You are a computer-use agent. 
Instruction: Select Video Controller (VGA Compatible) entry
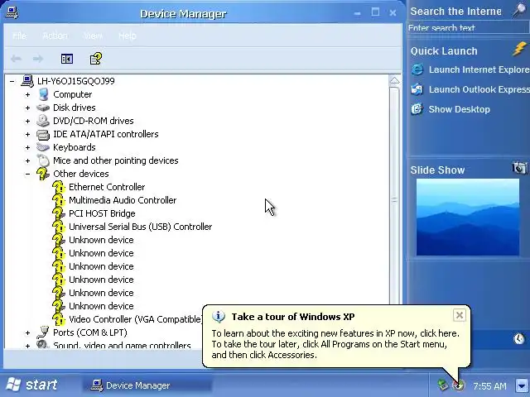[135, 319]
